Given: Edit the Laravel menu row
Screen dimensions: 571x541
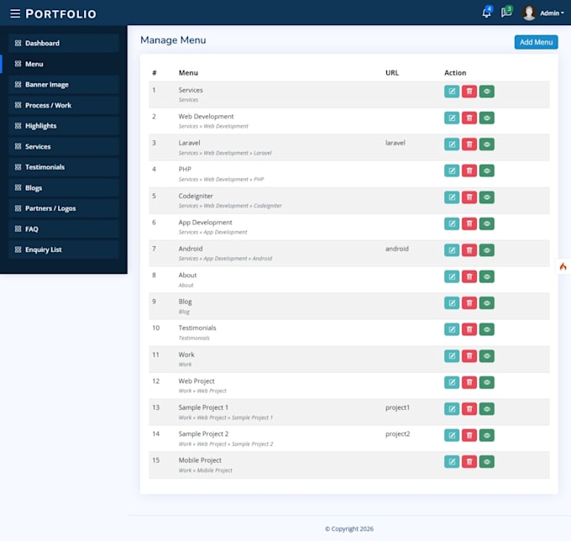Looking at the screenshot, I should click(452, 144).
